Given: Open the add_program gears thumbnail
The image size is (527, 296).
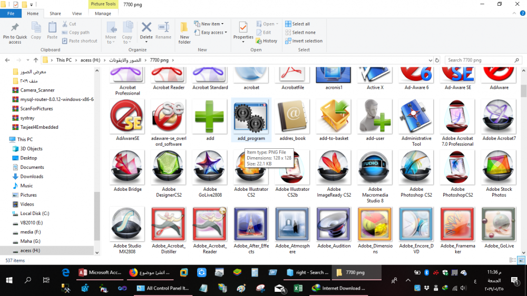Looking at the screenshot, I should click(x=251, y=117).
